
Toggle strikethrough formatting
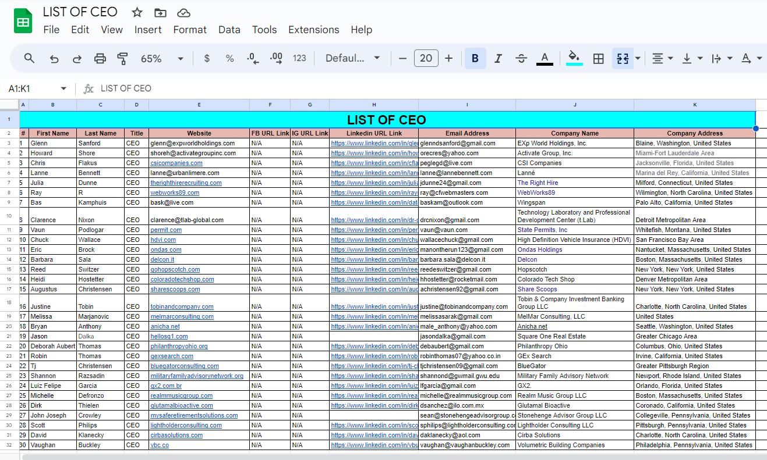(521, 58)
